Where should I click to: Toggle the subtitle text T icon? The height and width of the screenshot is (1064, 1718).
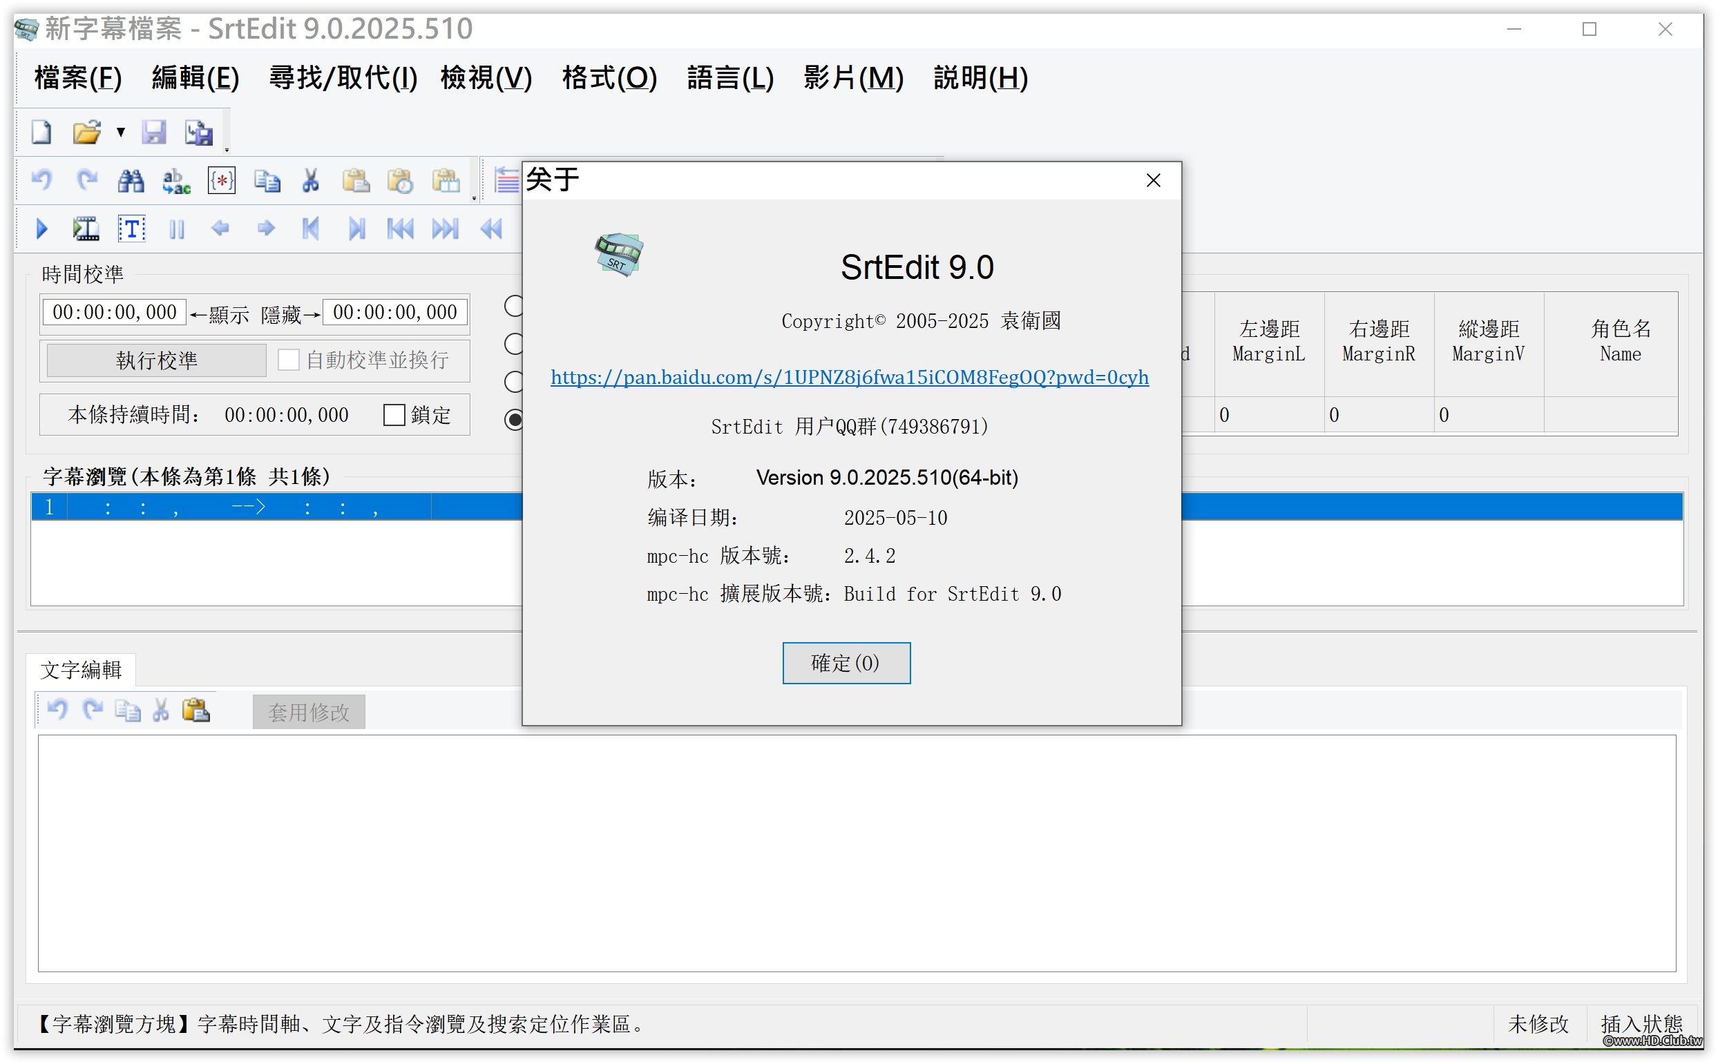click(132, 229)
